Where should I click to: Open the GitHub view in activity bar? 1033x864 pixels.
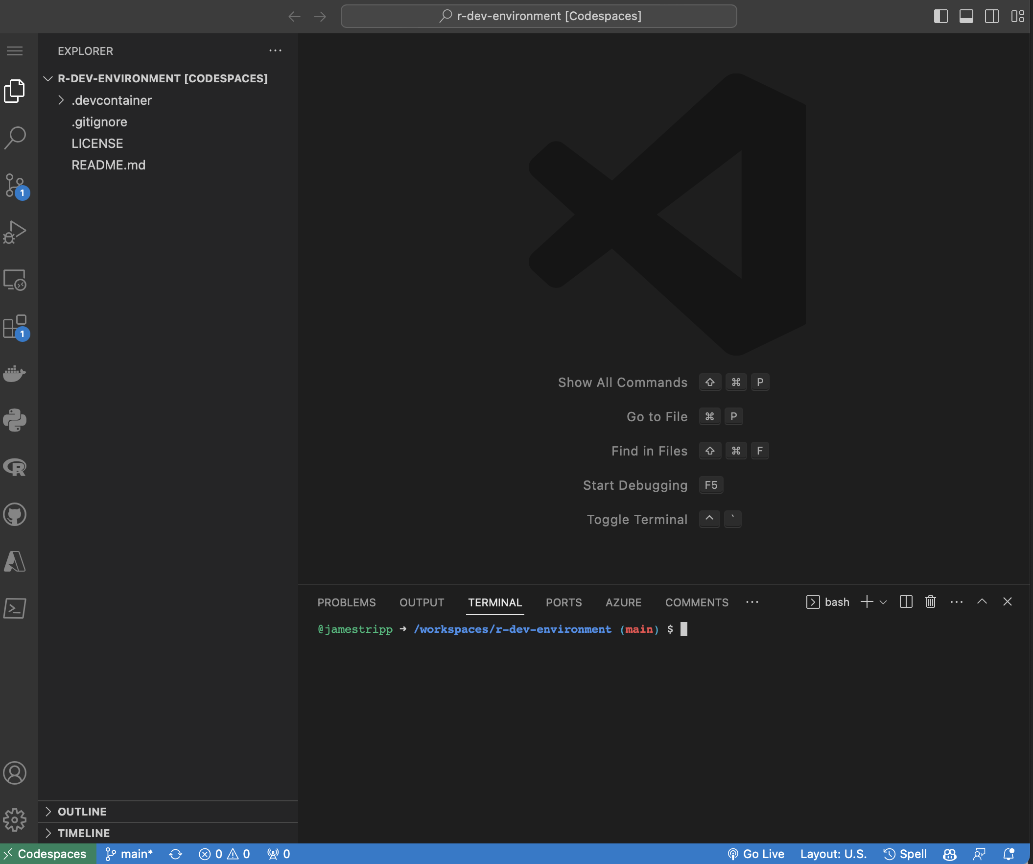15,515
